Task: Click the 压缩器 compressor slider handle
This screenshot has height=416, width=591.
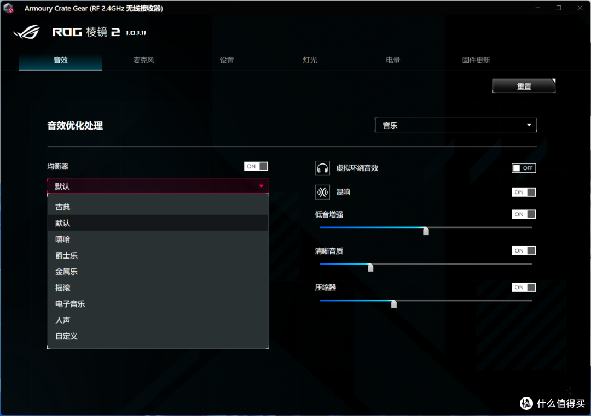Action: (x=394, y=303)
